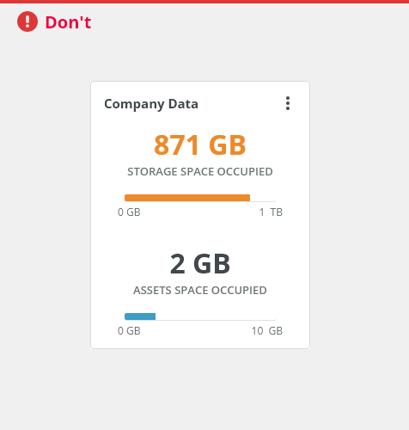Click the blue assets progress bar
Image resolution: width=409 pixels, height=430 pixels.
click(140, 316)
